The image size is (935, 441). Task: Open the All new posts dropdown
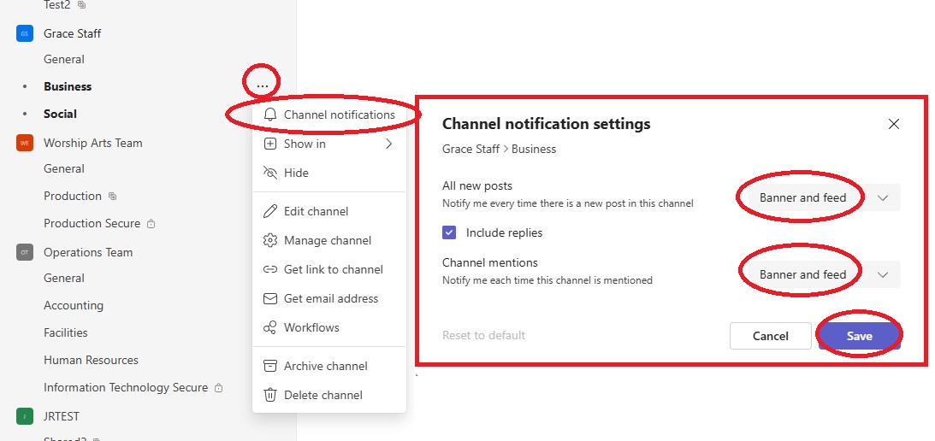(x=819, y=197)
